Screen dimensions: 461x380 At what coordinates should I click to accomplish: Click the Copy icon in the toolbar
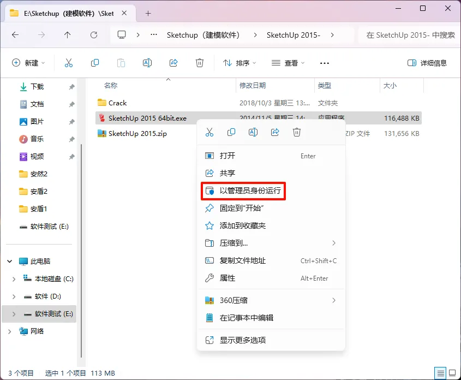pos(95,63)
